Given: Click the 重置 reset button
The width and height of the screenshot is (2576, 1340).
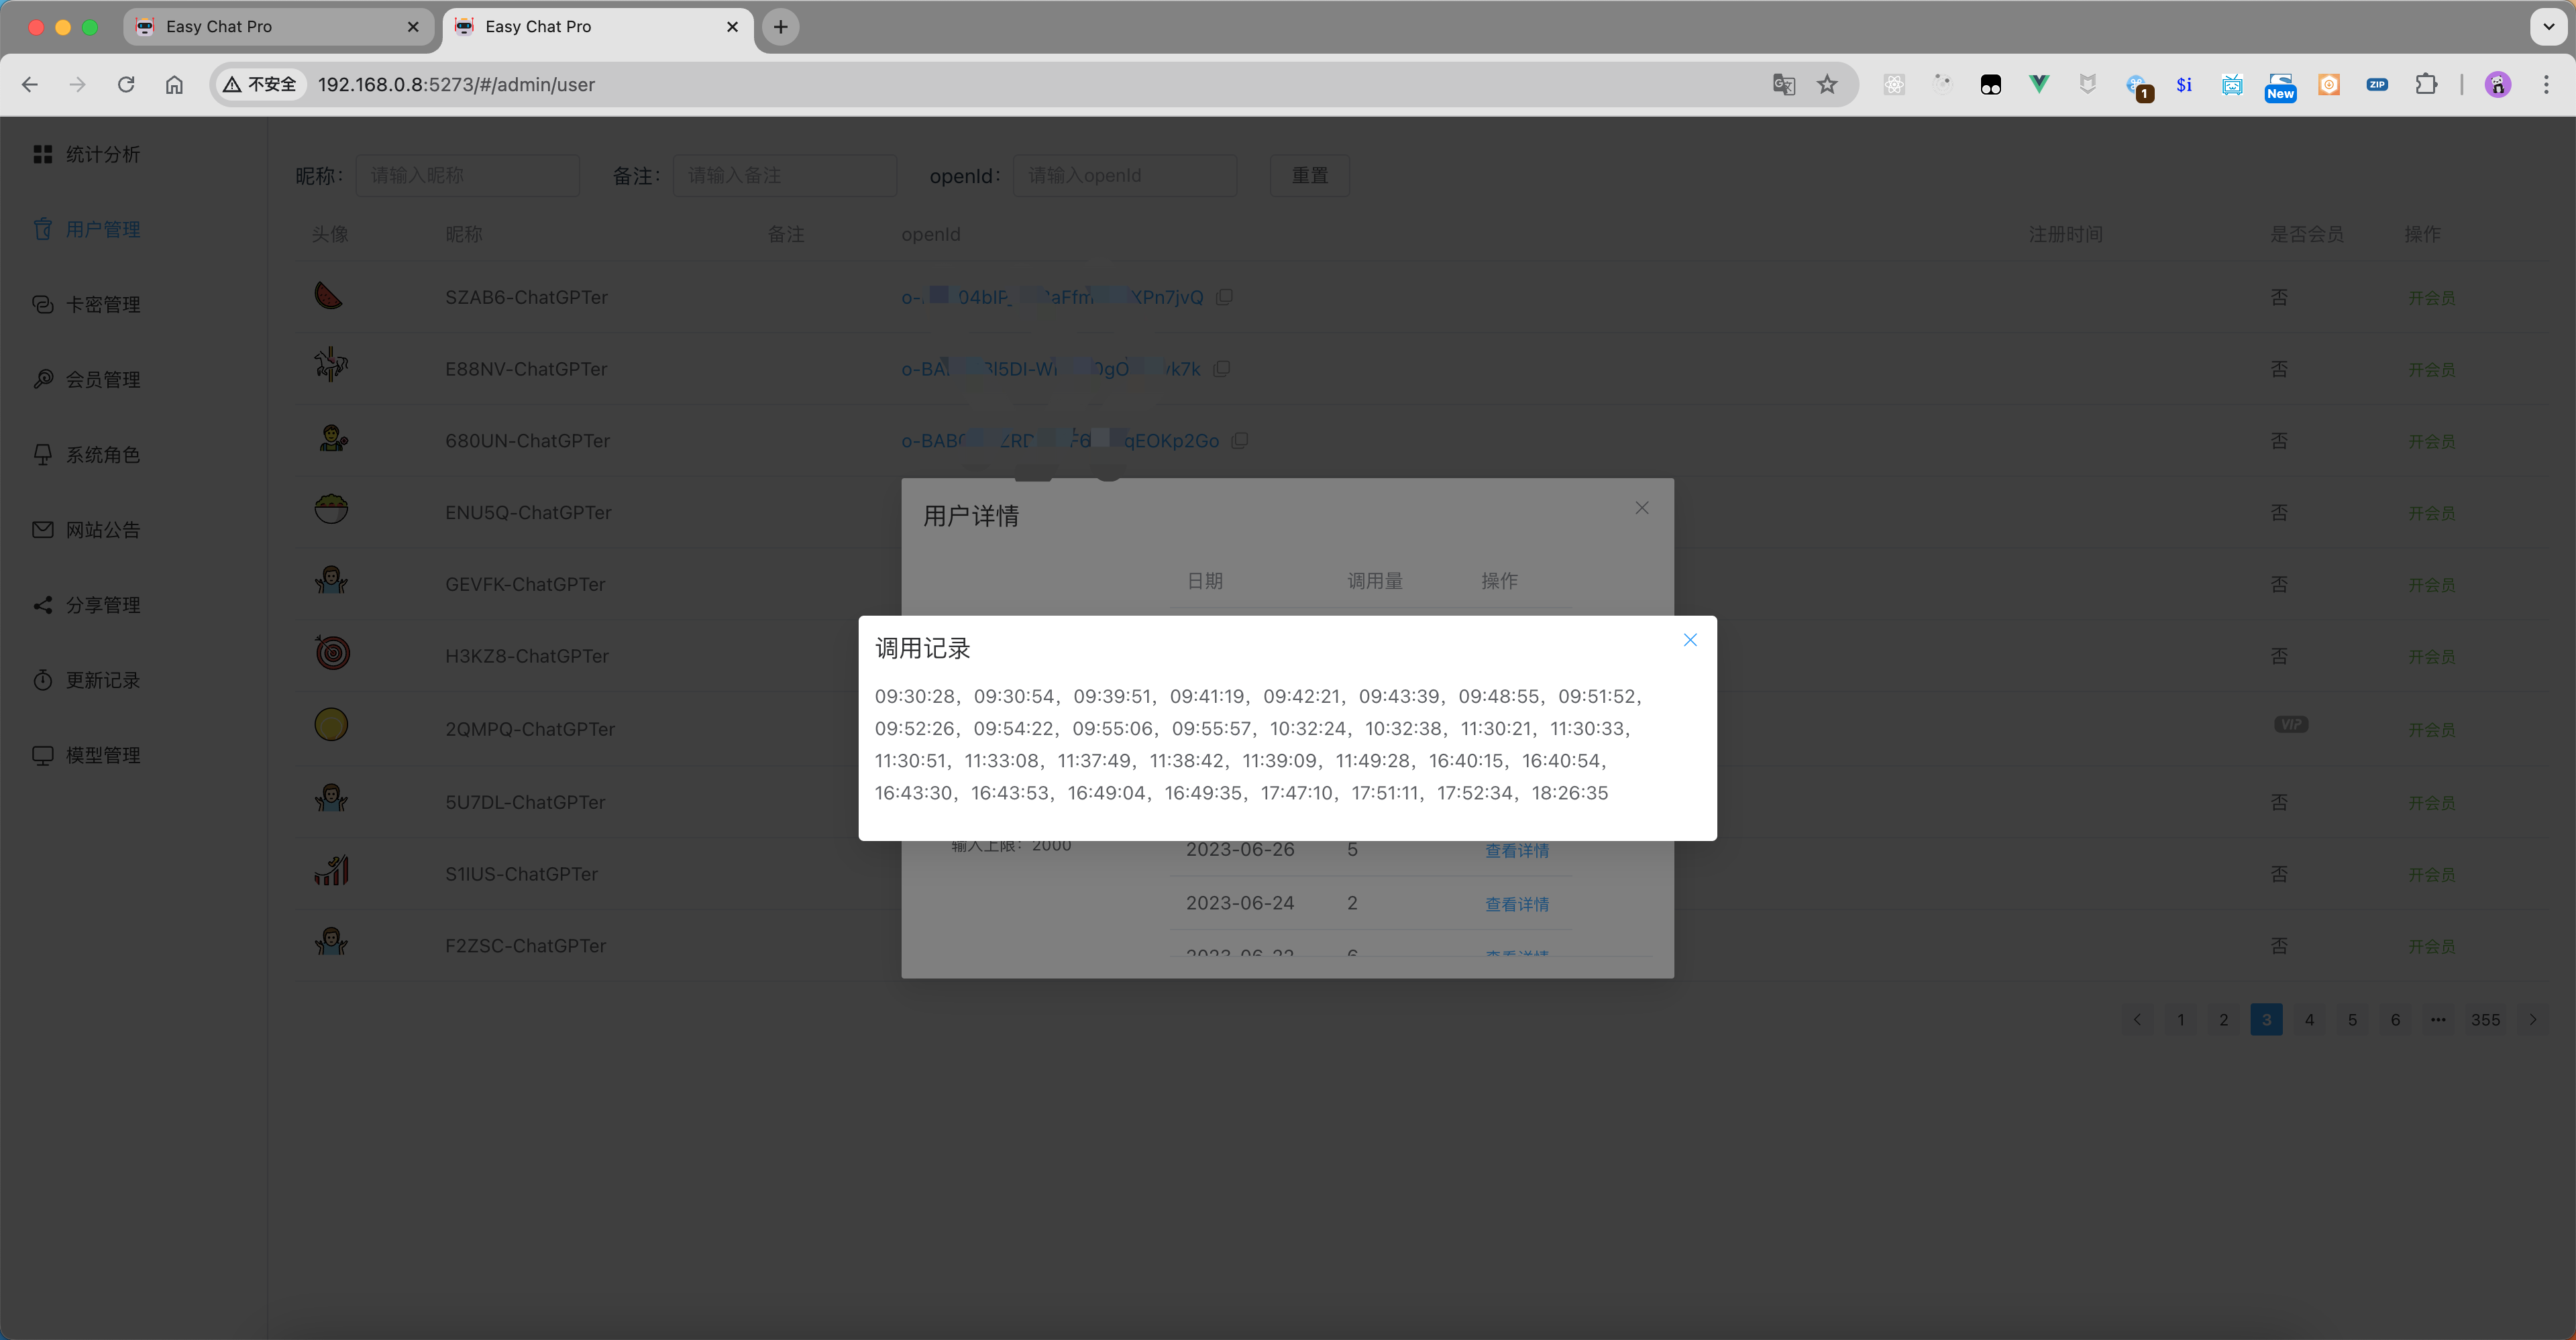Looking at the screenshot, I should [1309, 175].
